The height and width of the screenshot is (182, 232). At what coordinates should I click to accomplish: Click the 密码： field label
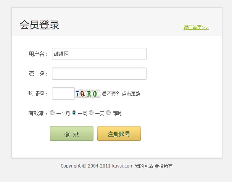point(39,74)
